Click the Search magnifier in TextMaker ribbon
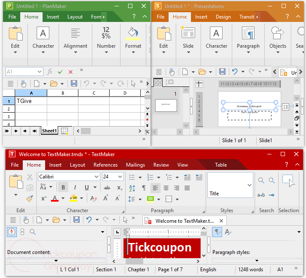Viewport: 306px width, 278px height. (261, 180)
